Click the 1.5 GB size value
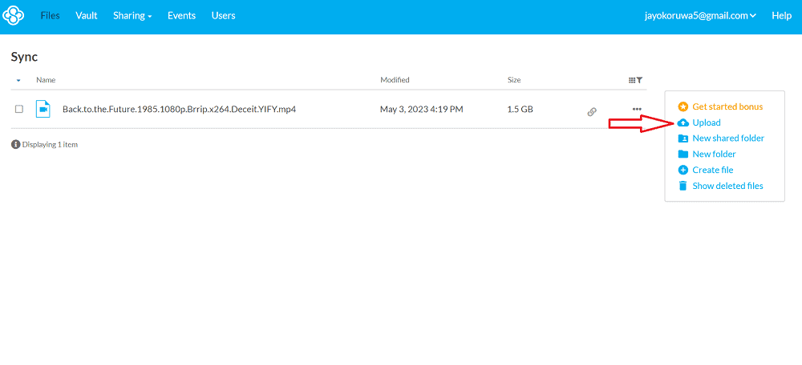This screenshot has width=802, height=365. [520, 109]
